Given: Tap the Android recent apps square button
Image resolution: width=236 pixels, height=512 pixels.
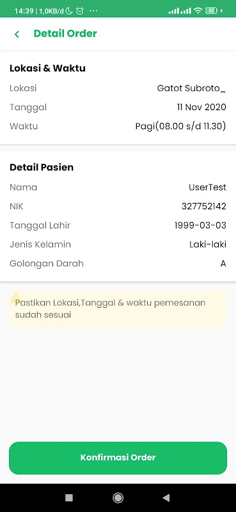Looking at the screenshot, I should [x=69, y=497].
